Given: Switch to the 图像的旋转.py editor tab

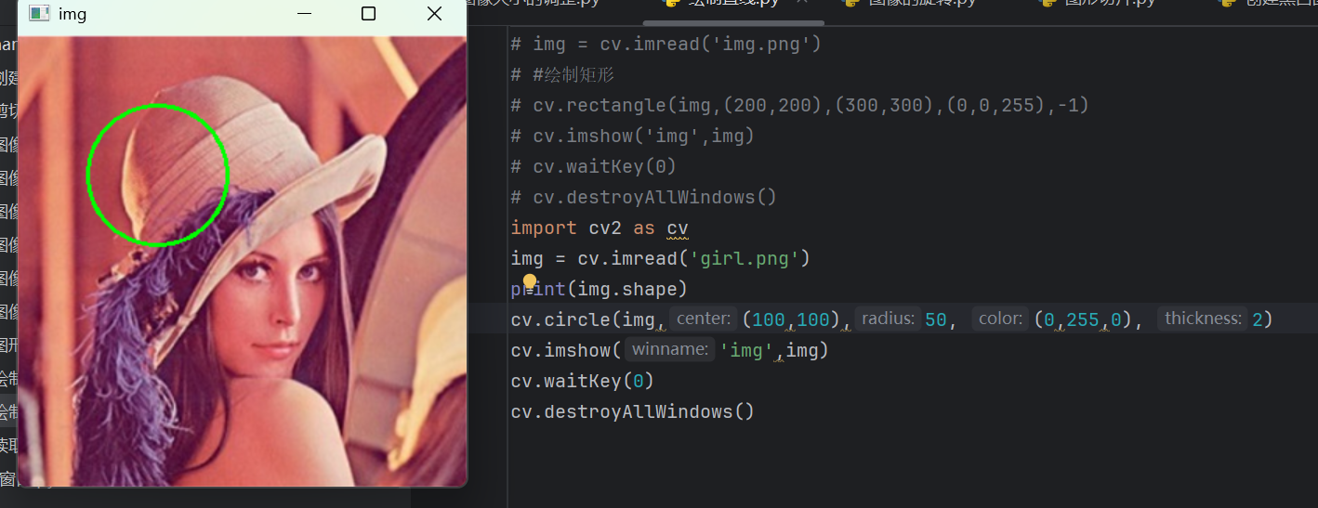Looking at the screenshot, I should point(909,3).
